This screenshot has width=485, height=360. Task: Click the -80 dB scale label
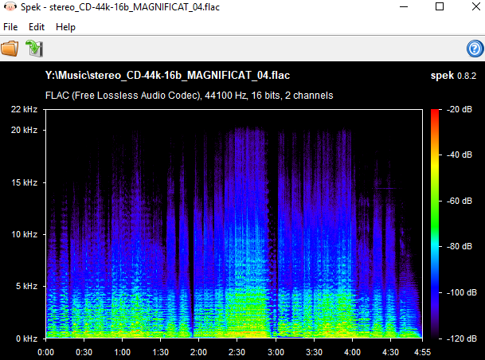pos(460,246)
